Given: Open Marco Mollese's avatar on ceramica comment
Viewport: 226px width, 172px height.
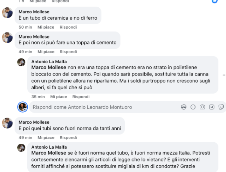Looking at the screenshot, I should point(7,13).
